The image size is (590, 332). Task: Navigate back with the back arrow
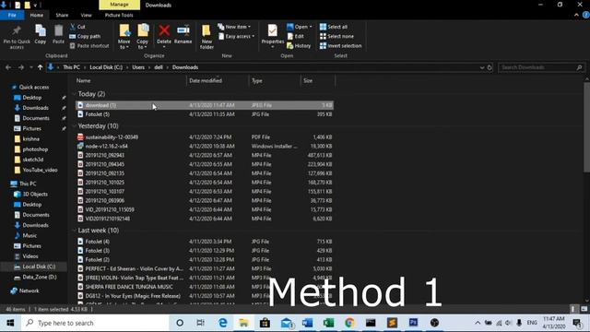(8, 67)
